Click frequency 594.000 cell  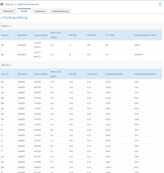(x=38, y=130)
